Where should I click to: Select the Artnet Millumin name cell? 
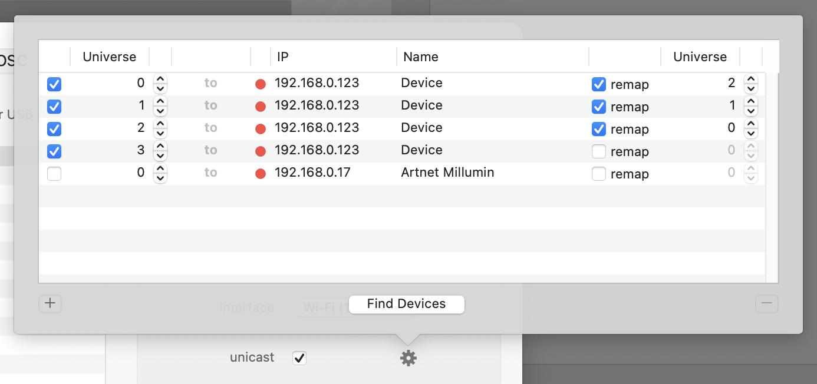[447, 173]
